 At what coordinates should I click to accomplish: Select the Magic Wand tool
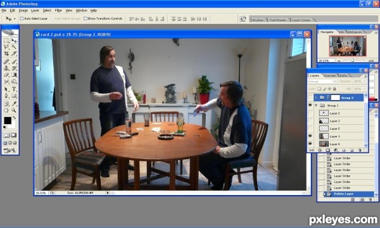coord(14,47)
